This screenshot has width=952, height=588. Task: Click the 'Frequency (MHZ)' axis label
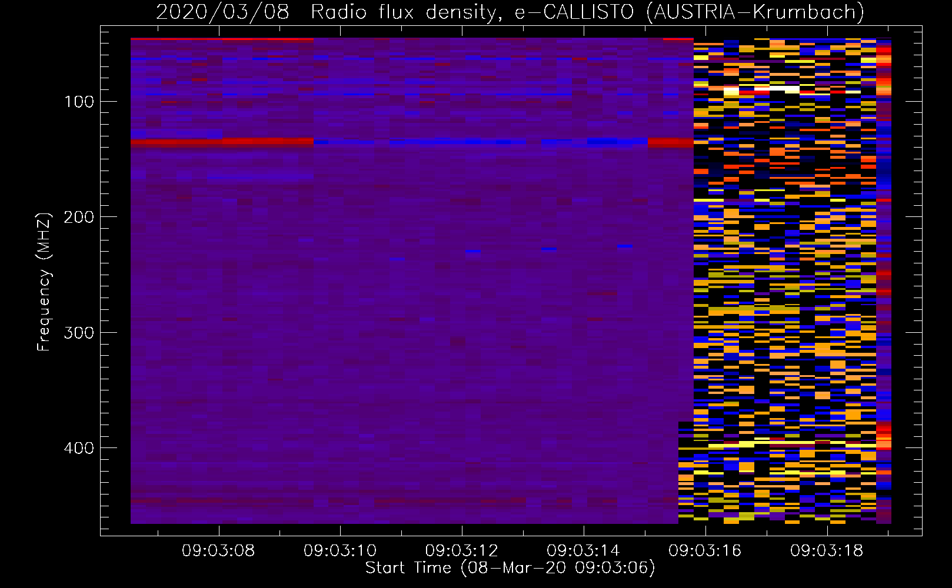point(44,282)
